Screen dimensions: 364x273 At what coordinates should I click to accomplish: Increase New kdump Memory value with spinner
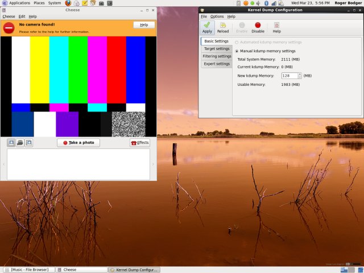click(300, 74)
